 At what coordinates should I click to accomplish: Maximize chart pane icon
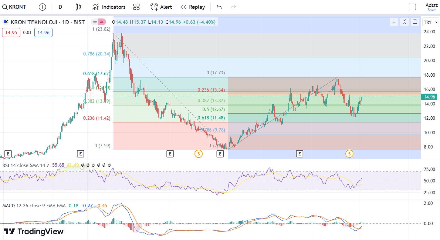[415, 22]
